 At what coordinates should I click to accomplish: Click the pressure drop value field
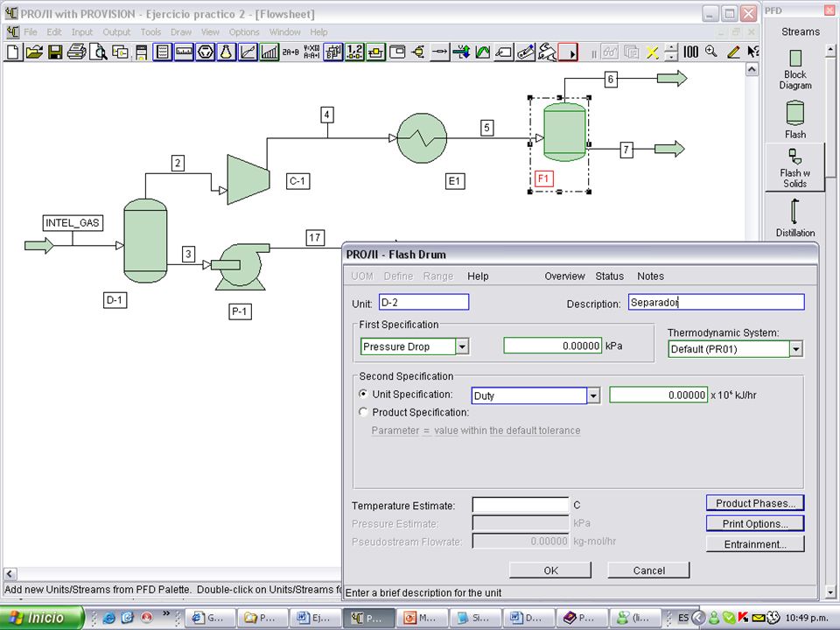553,346
